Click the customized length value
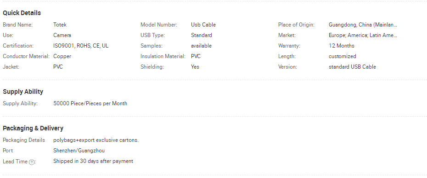This screenshot has width=427, height=178. click(343, 56)
